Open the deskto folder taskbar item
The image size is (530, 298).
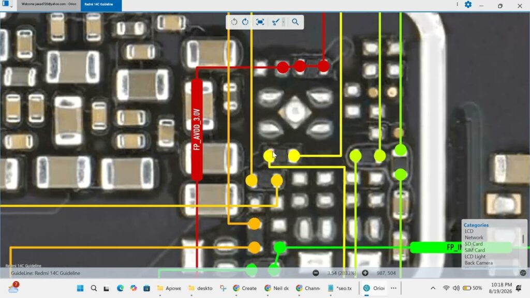point(200,288)
